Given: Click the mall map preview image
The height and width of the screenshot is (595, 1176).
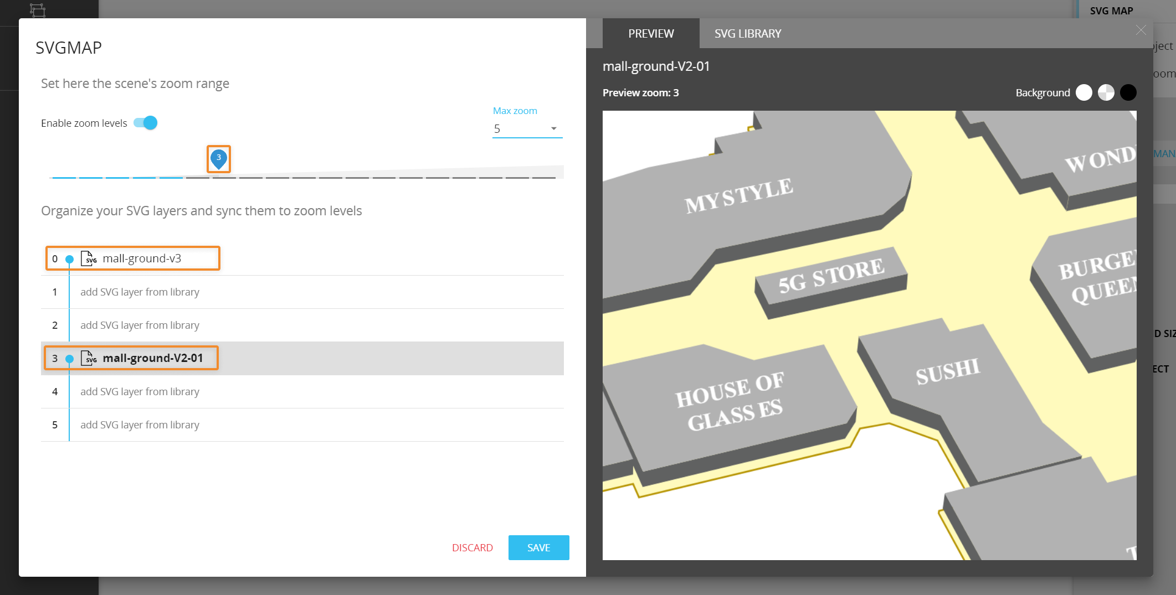Looking at the screenshot, I should tap(870, 335).
